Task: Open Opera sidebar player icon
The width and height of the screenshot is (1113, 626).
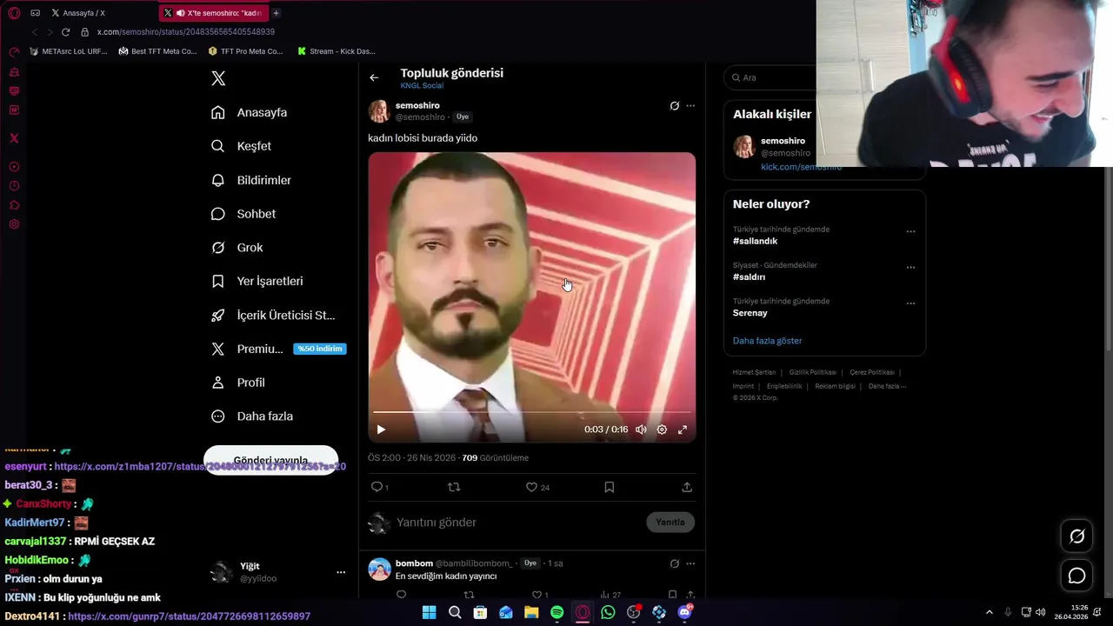Action: [x=14, y=167]
